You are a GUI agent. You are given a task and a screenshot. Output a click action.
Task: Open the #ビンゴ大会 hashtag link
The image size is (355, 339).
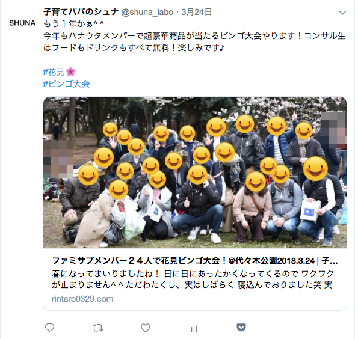pos(66,84)
